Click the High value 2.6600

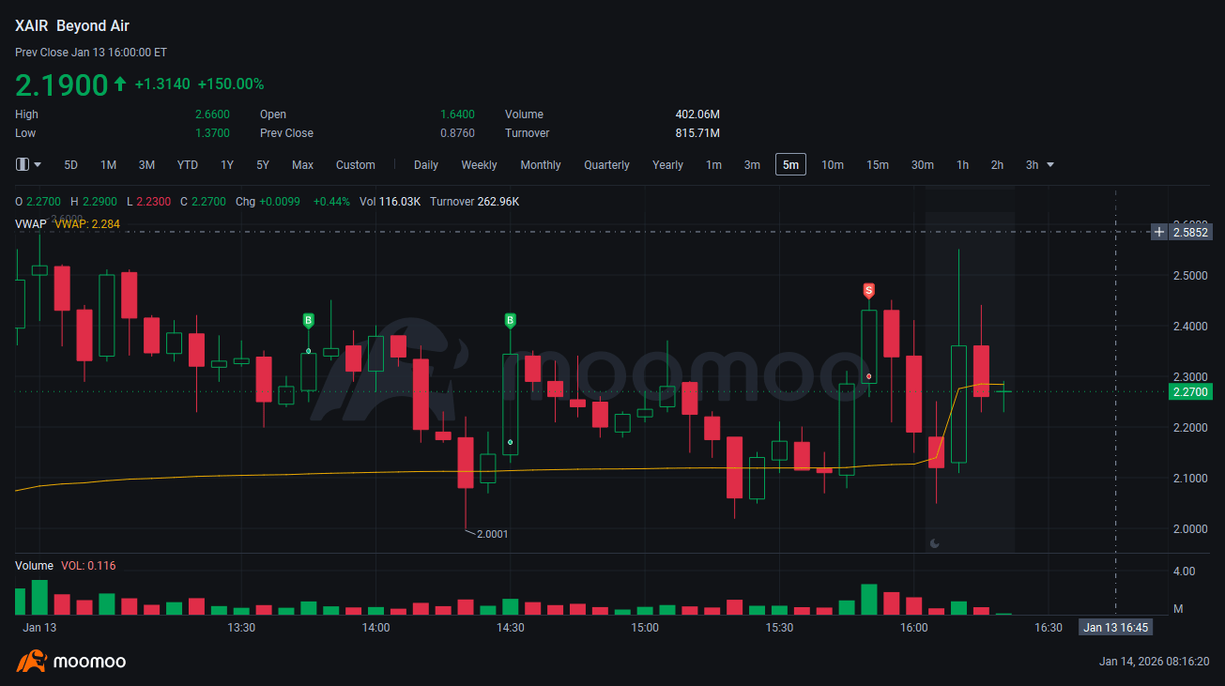[212, 114]
